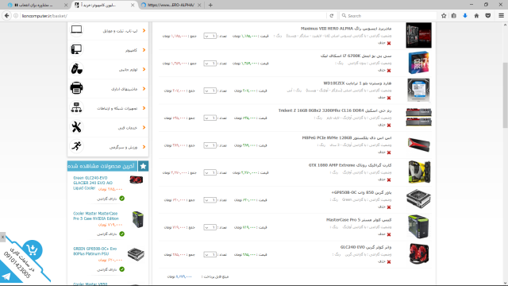Viewport: 508px width, 286px height.
Task: Remove GP850B-OC power supply with red X
Action: click(x=389, y=207)
